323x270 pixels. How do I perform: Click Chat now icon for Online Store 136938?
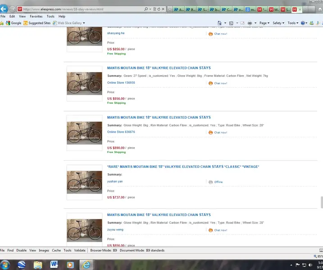tap(210, 83)
